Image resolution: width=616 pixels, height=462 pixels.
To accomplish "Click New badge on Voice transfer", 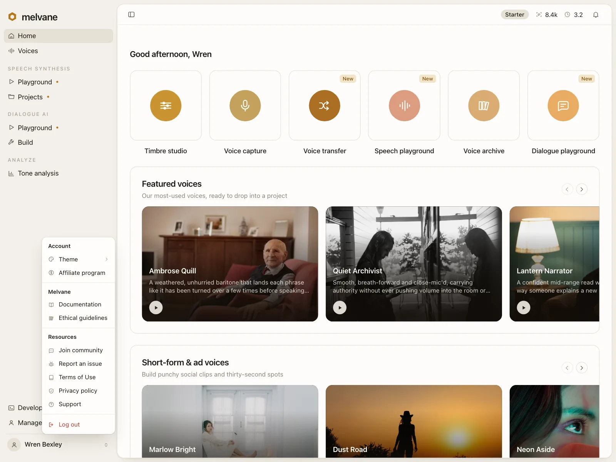I will tap(348, 79).
